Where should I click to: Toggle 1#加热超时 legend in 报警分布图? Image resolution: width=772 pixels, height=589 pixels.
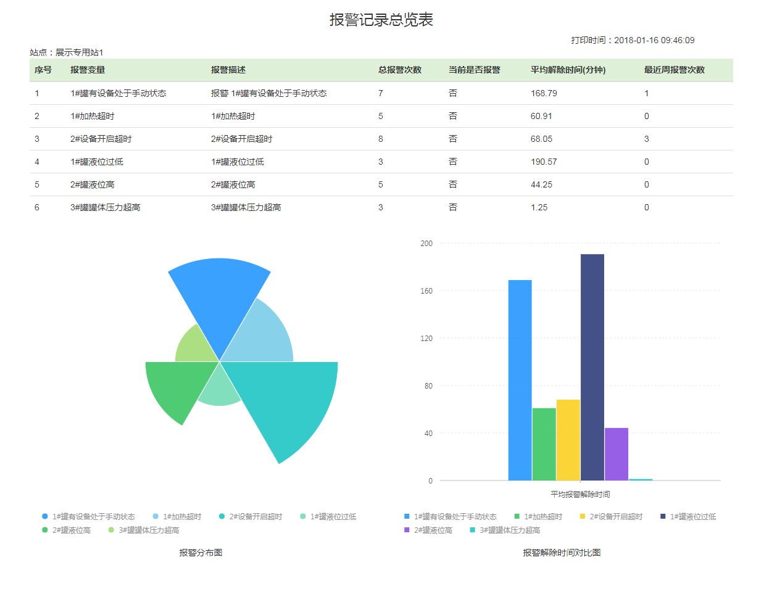pos(181,517)
